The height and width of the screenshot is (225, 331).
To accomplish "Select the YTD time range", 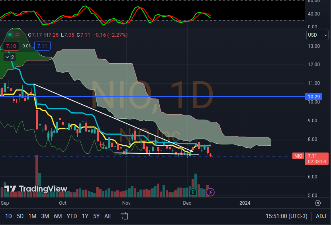I will coord(72,216).
